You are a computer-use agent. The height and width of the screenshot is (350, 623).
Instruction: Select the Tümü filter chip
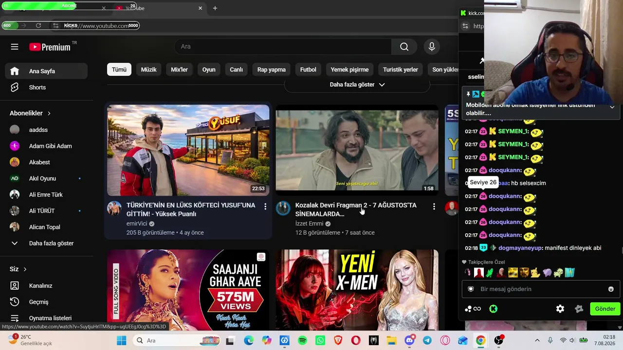coord(119,70)
